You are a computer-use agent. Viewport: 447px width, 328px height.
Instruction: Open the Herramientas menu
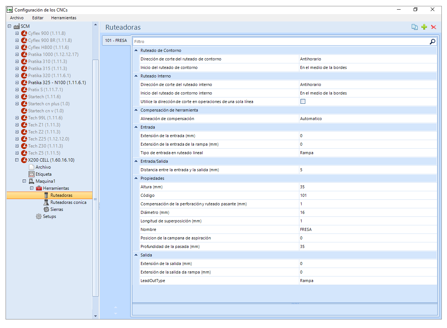(x=64, y=18)
